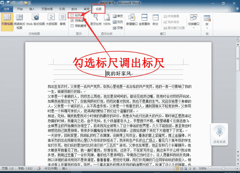Open the 切换窗口 switch windows menu
The width and height of the screenshot is (240, 173).
pyautogui.click(x=193, y=21)
